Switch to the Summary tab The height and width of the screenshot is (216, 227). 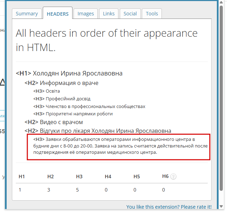click(x=27, y=14)
